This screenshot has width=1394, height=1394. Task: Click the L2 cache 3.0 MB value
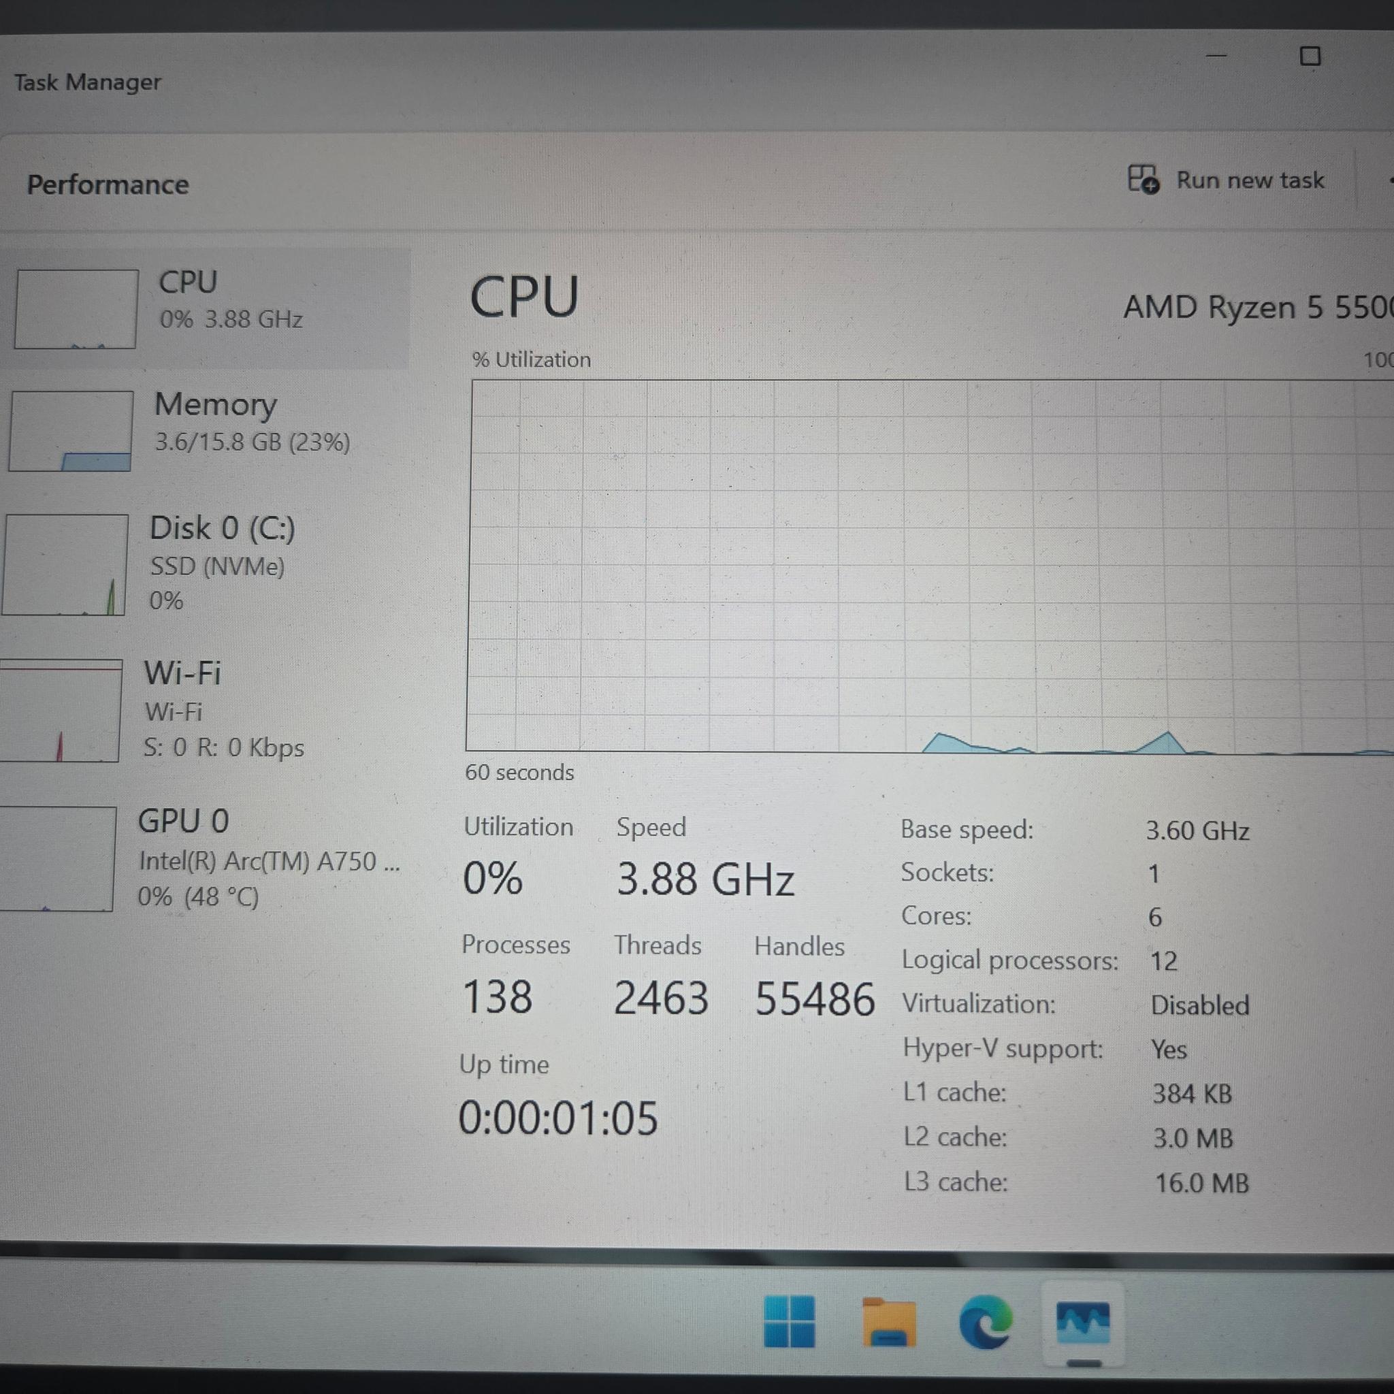click(x=1193, y=1139)
